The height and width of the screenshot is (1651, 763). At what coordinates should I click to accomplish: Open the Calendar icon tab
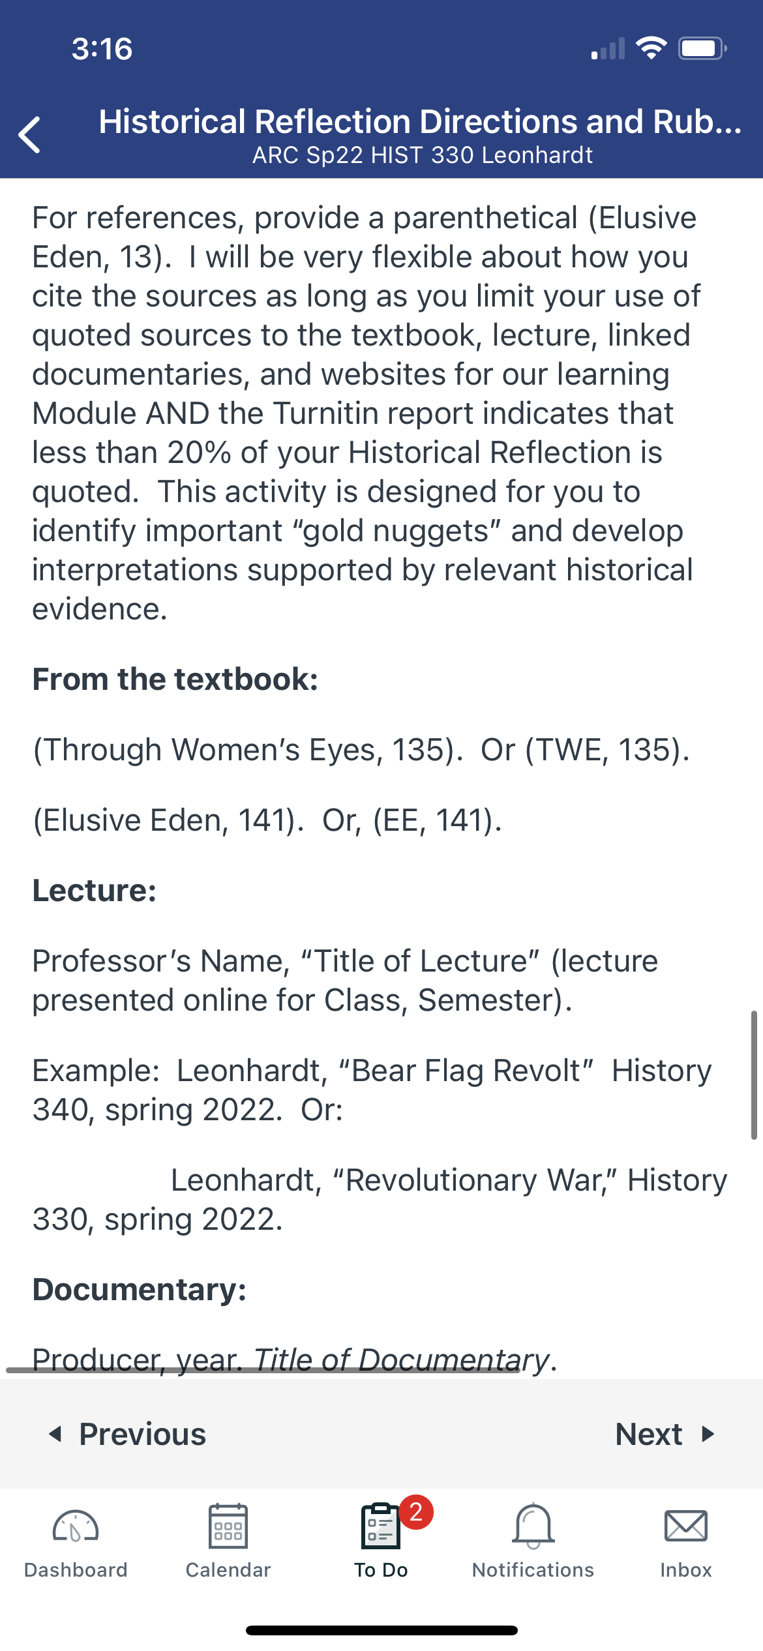[x=228, y=1526]
